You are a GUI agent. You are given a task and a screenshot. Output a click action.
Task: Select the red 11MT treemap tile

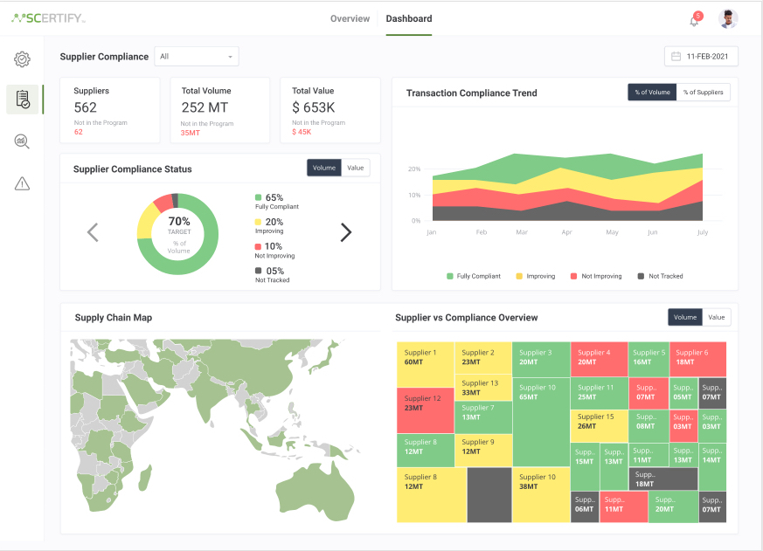623,506
